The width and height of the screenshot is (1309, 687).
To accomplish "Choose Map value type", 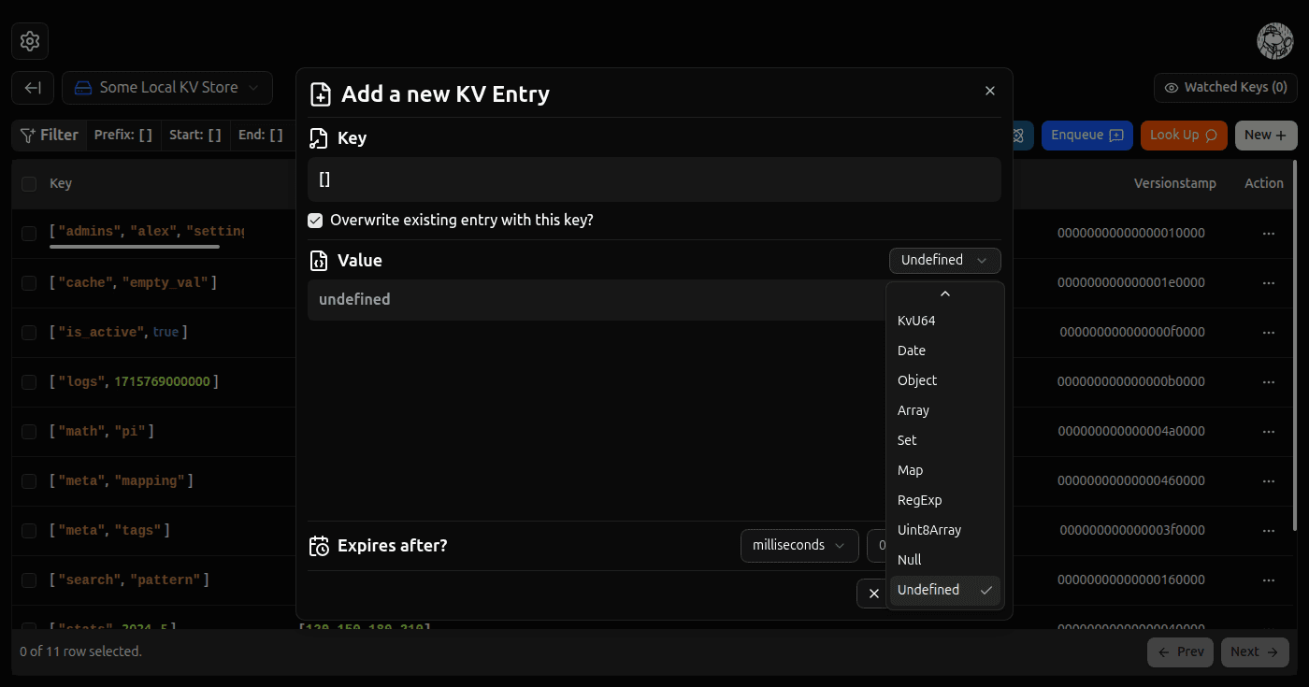I will [944, 470].
